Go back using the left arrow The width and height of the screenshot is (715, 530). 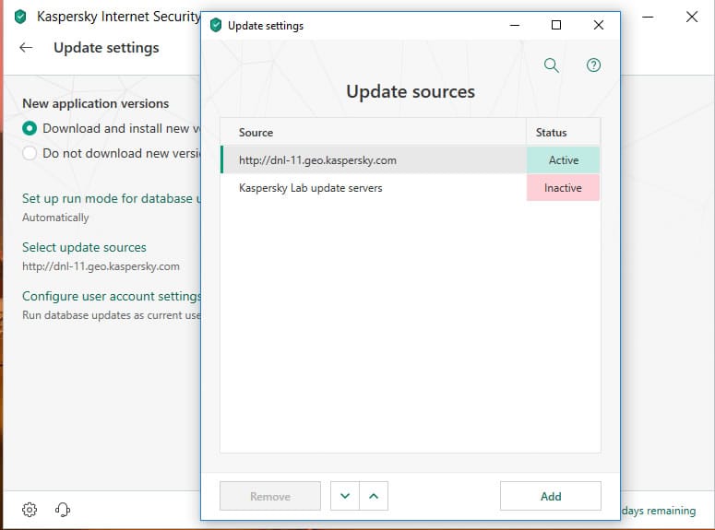[x=26, y=48]
